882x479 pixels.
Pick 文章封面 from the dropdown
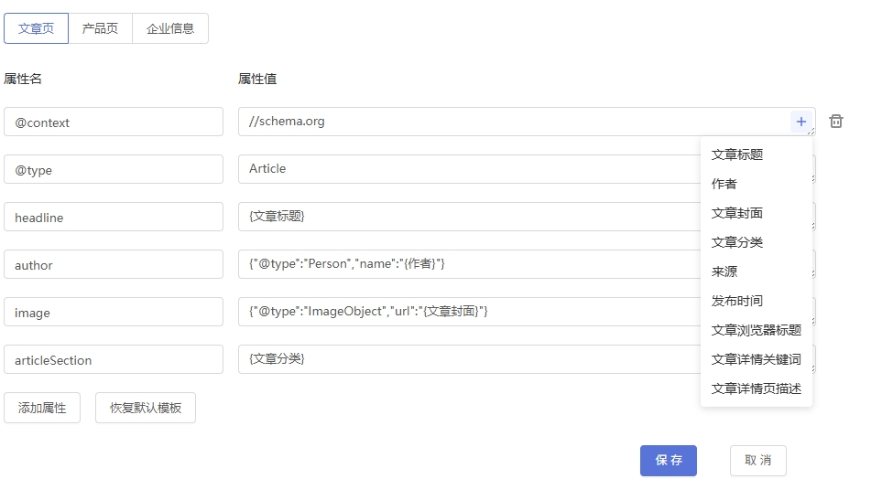tap(737, 213)
